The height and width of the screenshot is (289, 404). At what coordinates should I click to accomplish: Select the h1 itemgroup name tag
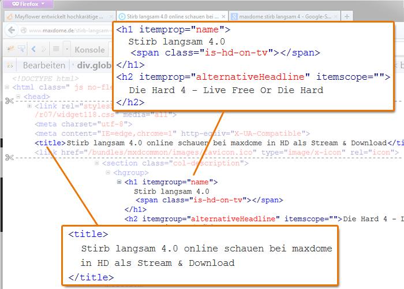[171, 182]
